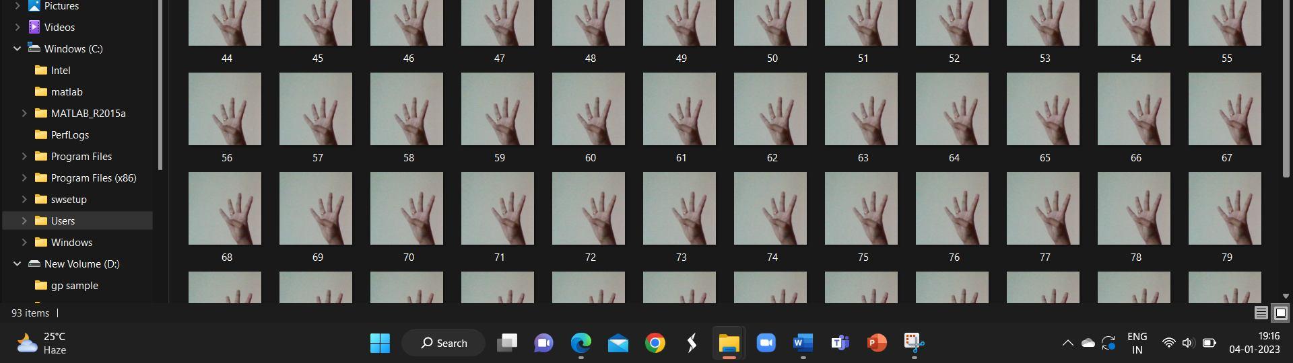Open the Intel folder
The image size is (1293, 363).
[x=61, y=71]
